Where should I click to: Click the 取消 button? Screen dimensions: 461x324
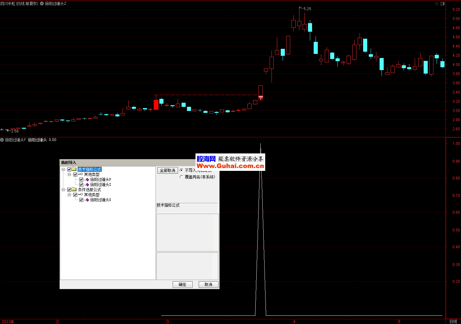pos(208,284)
